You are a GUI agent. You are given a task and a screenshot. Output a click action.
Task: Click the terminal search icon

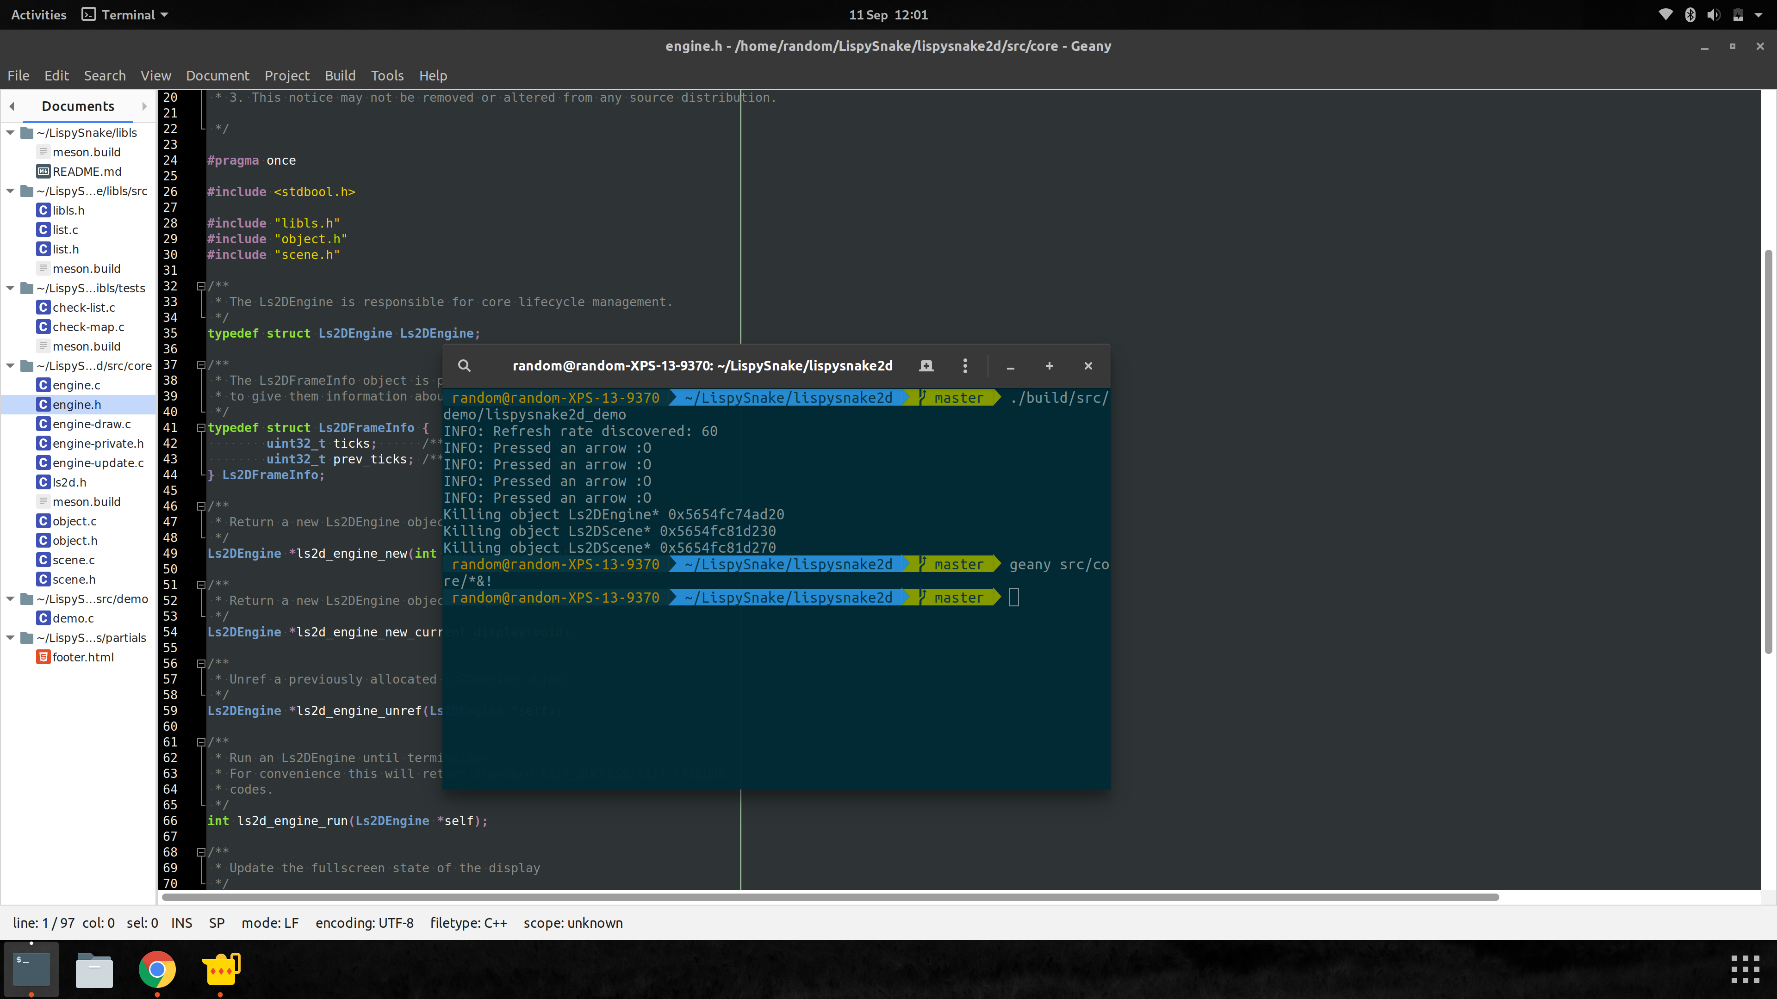pyautogui.click(x=464, y=366)
